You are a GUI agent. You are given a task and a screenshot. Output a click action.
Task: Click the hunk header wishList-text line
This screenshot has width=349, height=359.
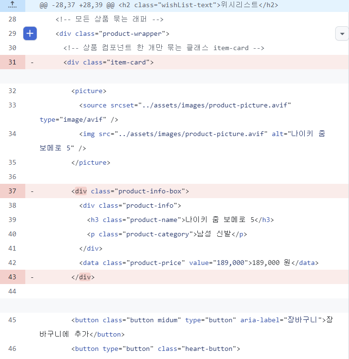(159, 5)
